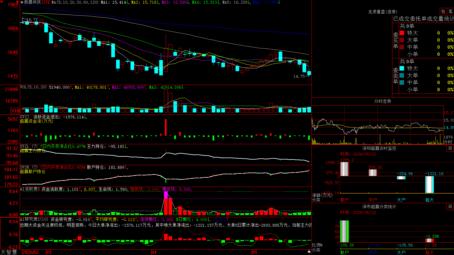Select 散户 in 深圳超赢实时监控 chart
Screen dimensions: 454x255
pyautogui.click(x=344, y=200)
